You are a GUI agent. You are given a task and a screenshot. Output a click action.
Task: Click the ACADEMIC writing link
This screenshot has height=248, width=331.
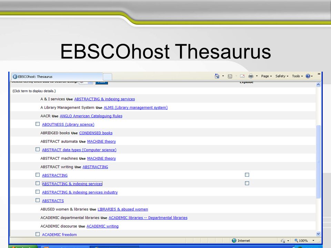pyautogui.click(x=102, y=226)
